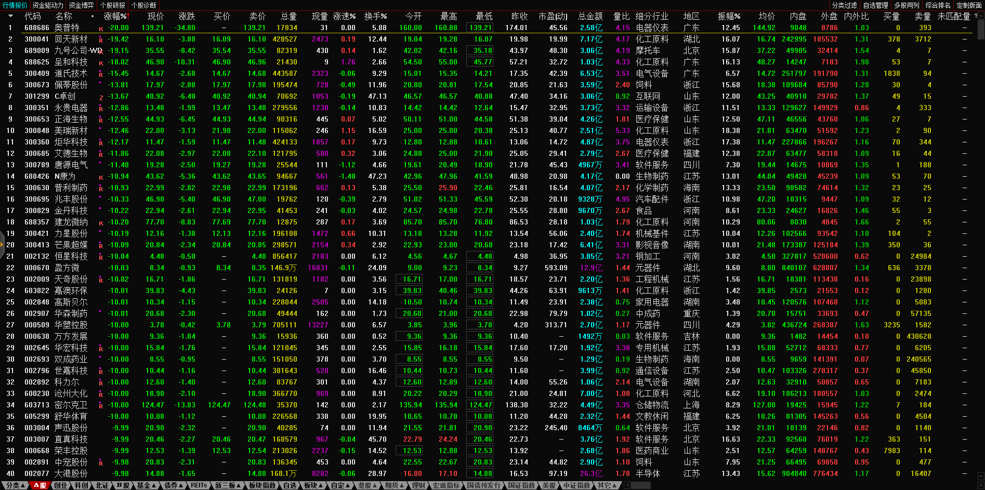This screenshot has height=490, width=985.
Task: Click the dot column header after 名称
Action: tap(93, 16)
